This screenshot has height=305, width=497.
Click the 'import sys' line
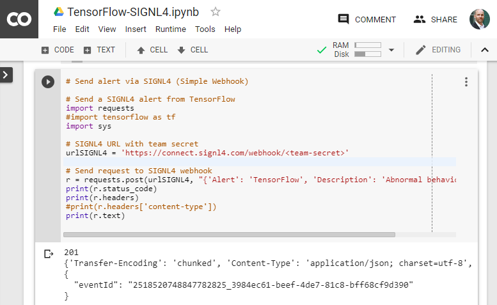pos(88,126)
